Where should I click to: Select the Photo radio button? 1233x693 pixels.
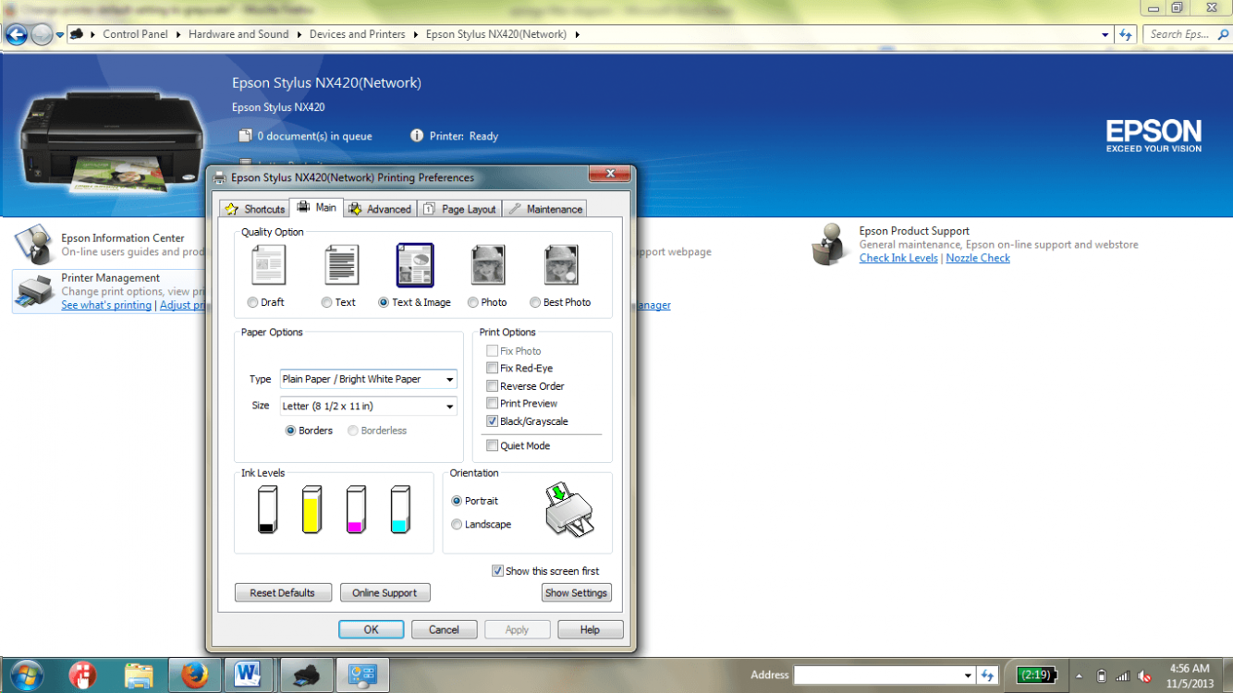pos(473,302)
